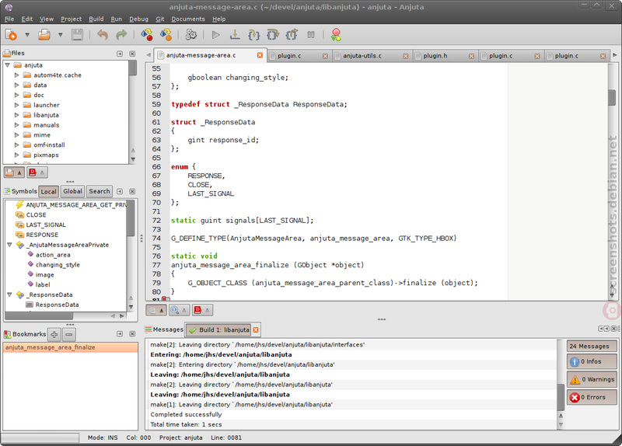622x446 pixels.
Task: Open the Debug menu
Action: 138,19
